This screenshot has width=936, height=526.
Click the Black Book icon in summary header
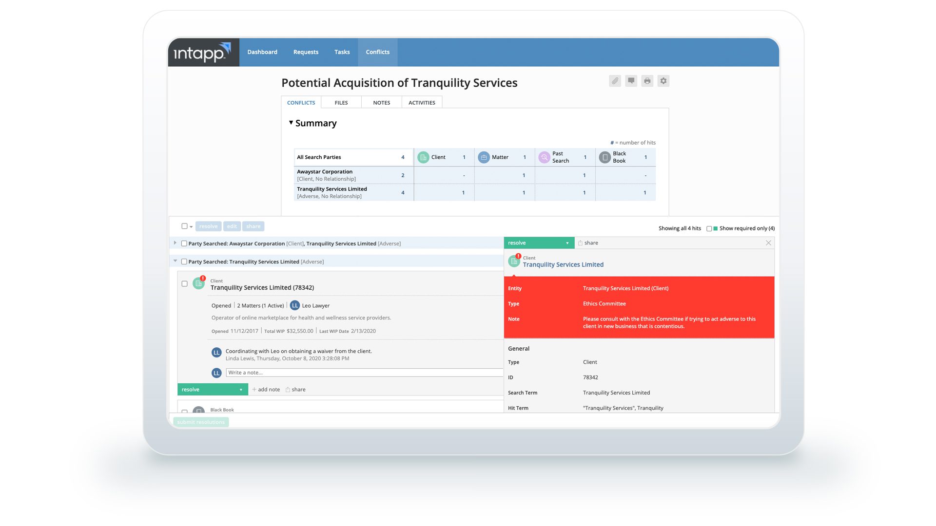[604, 157]
